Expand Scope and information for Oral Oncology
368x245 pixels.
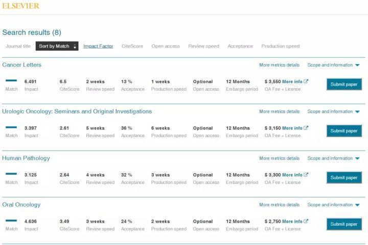coord(333,205)
